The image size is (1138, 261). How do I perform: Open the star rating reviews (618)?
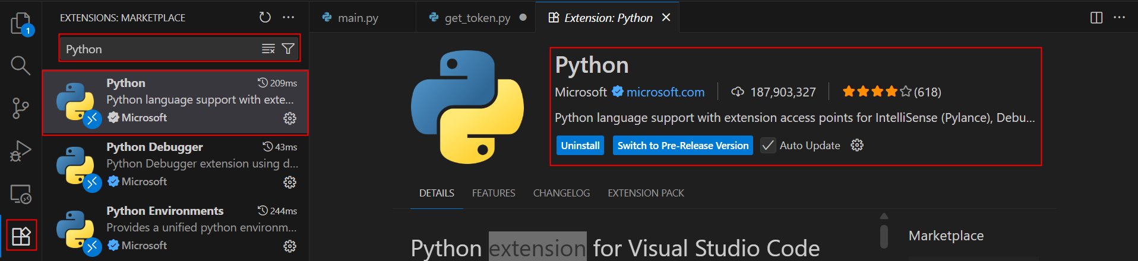892,92
